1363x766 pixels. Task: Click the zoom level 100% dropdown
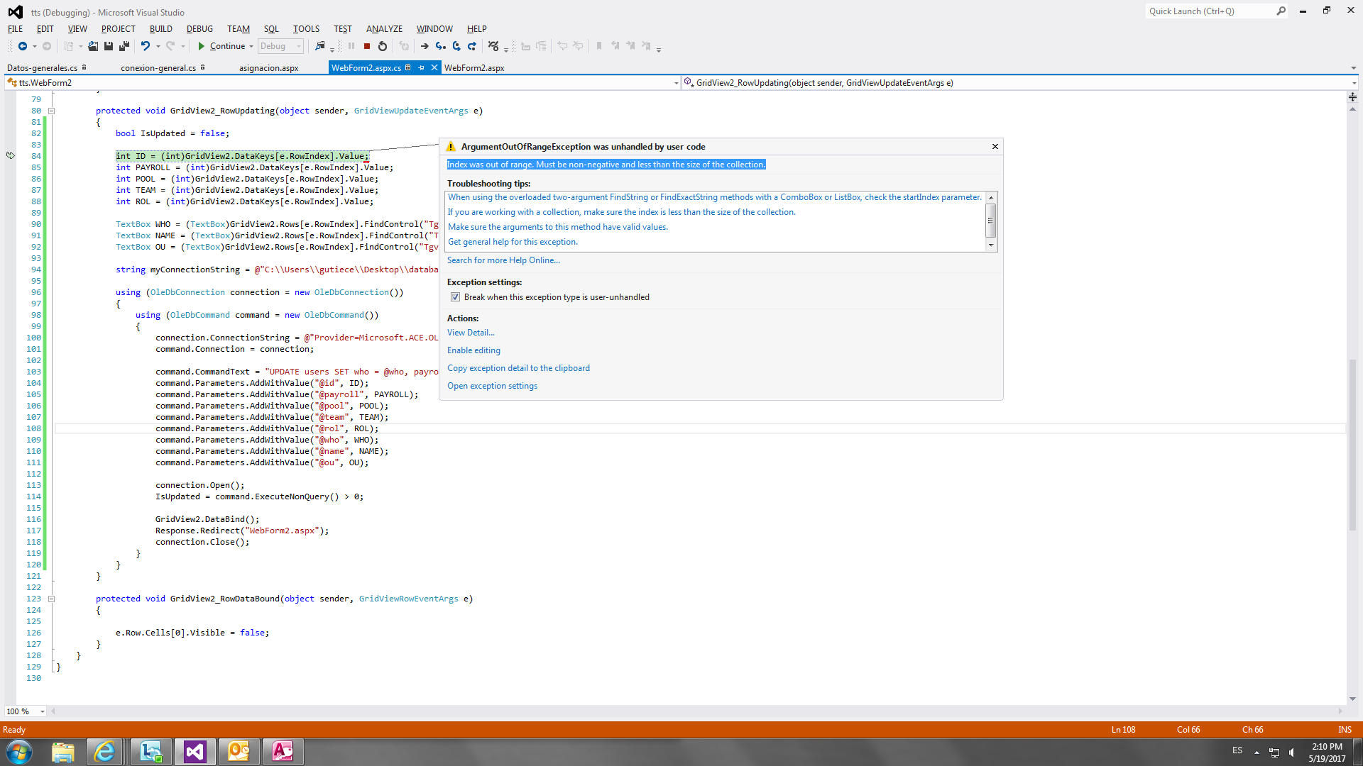[x=39, y=712]
